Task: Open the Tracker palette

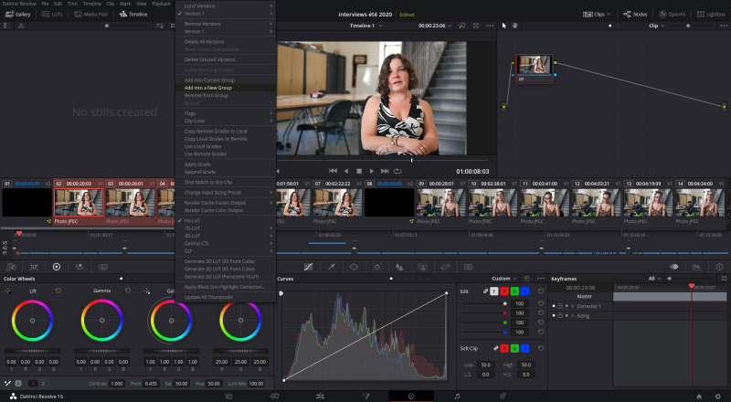Action: click(x=377, y=267)
